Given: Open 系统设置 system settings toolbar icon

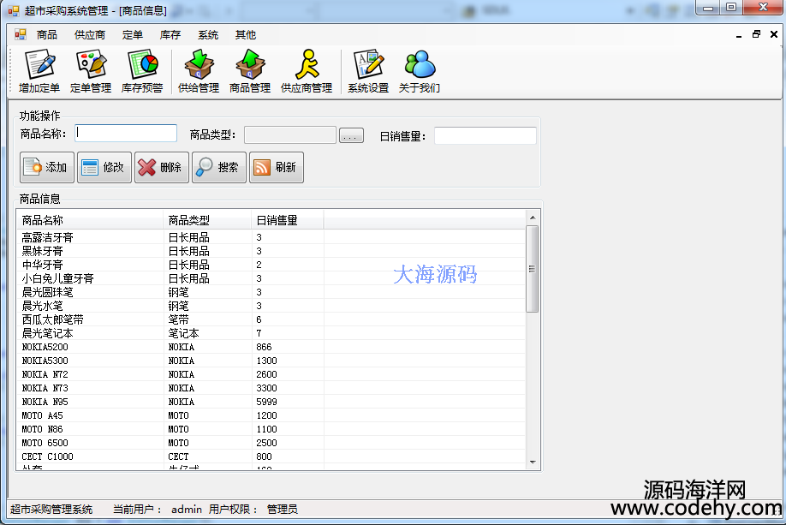Looking at the screenshot, I should [x=368, y=71].
